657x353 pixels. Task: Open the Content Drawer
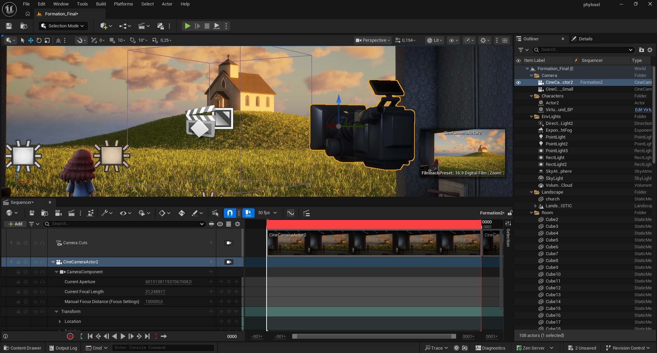point(22,348)
